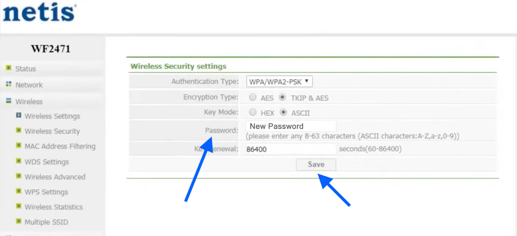517x236 pixels.
Task: Choose HEX key mode radio
Action: 253,112
